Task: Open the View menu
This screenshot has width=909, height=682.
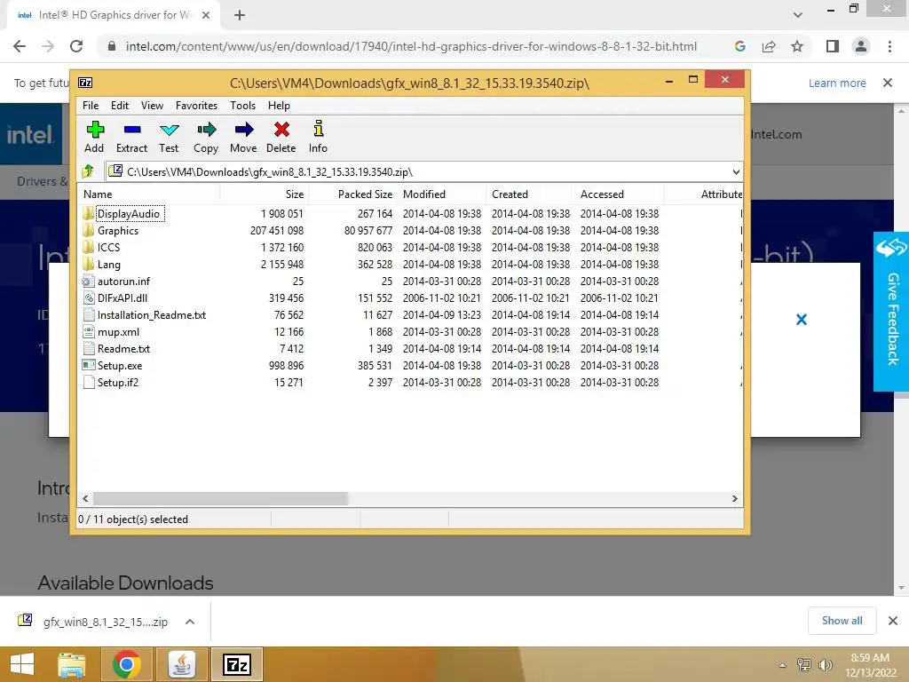Action: (x=152, y=106)
